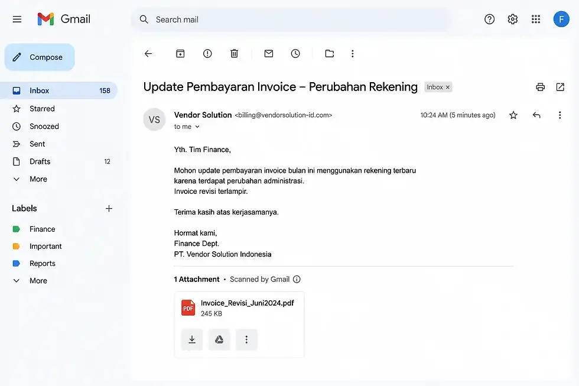Click the VS sender avatar

pos(154,119)
